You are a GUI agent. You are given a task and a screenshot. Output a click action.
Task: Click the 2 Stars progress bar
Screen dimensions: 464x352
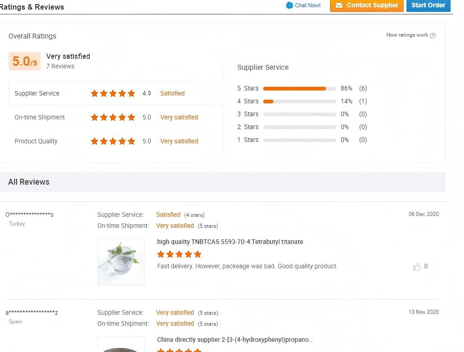pyautogui.click(x=300, y=127)
